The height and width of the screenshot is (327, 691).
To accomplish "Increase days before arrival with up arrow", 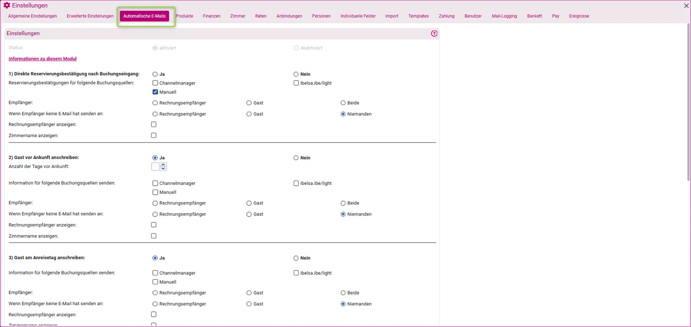I will 163,165.
